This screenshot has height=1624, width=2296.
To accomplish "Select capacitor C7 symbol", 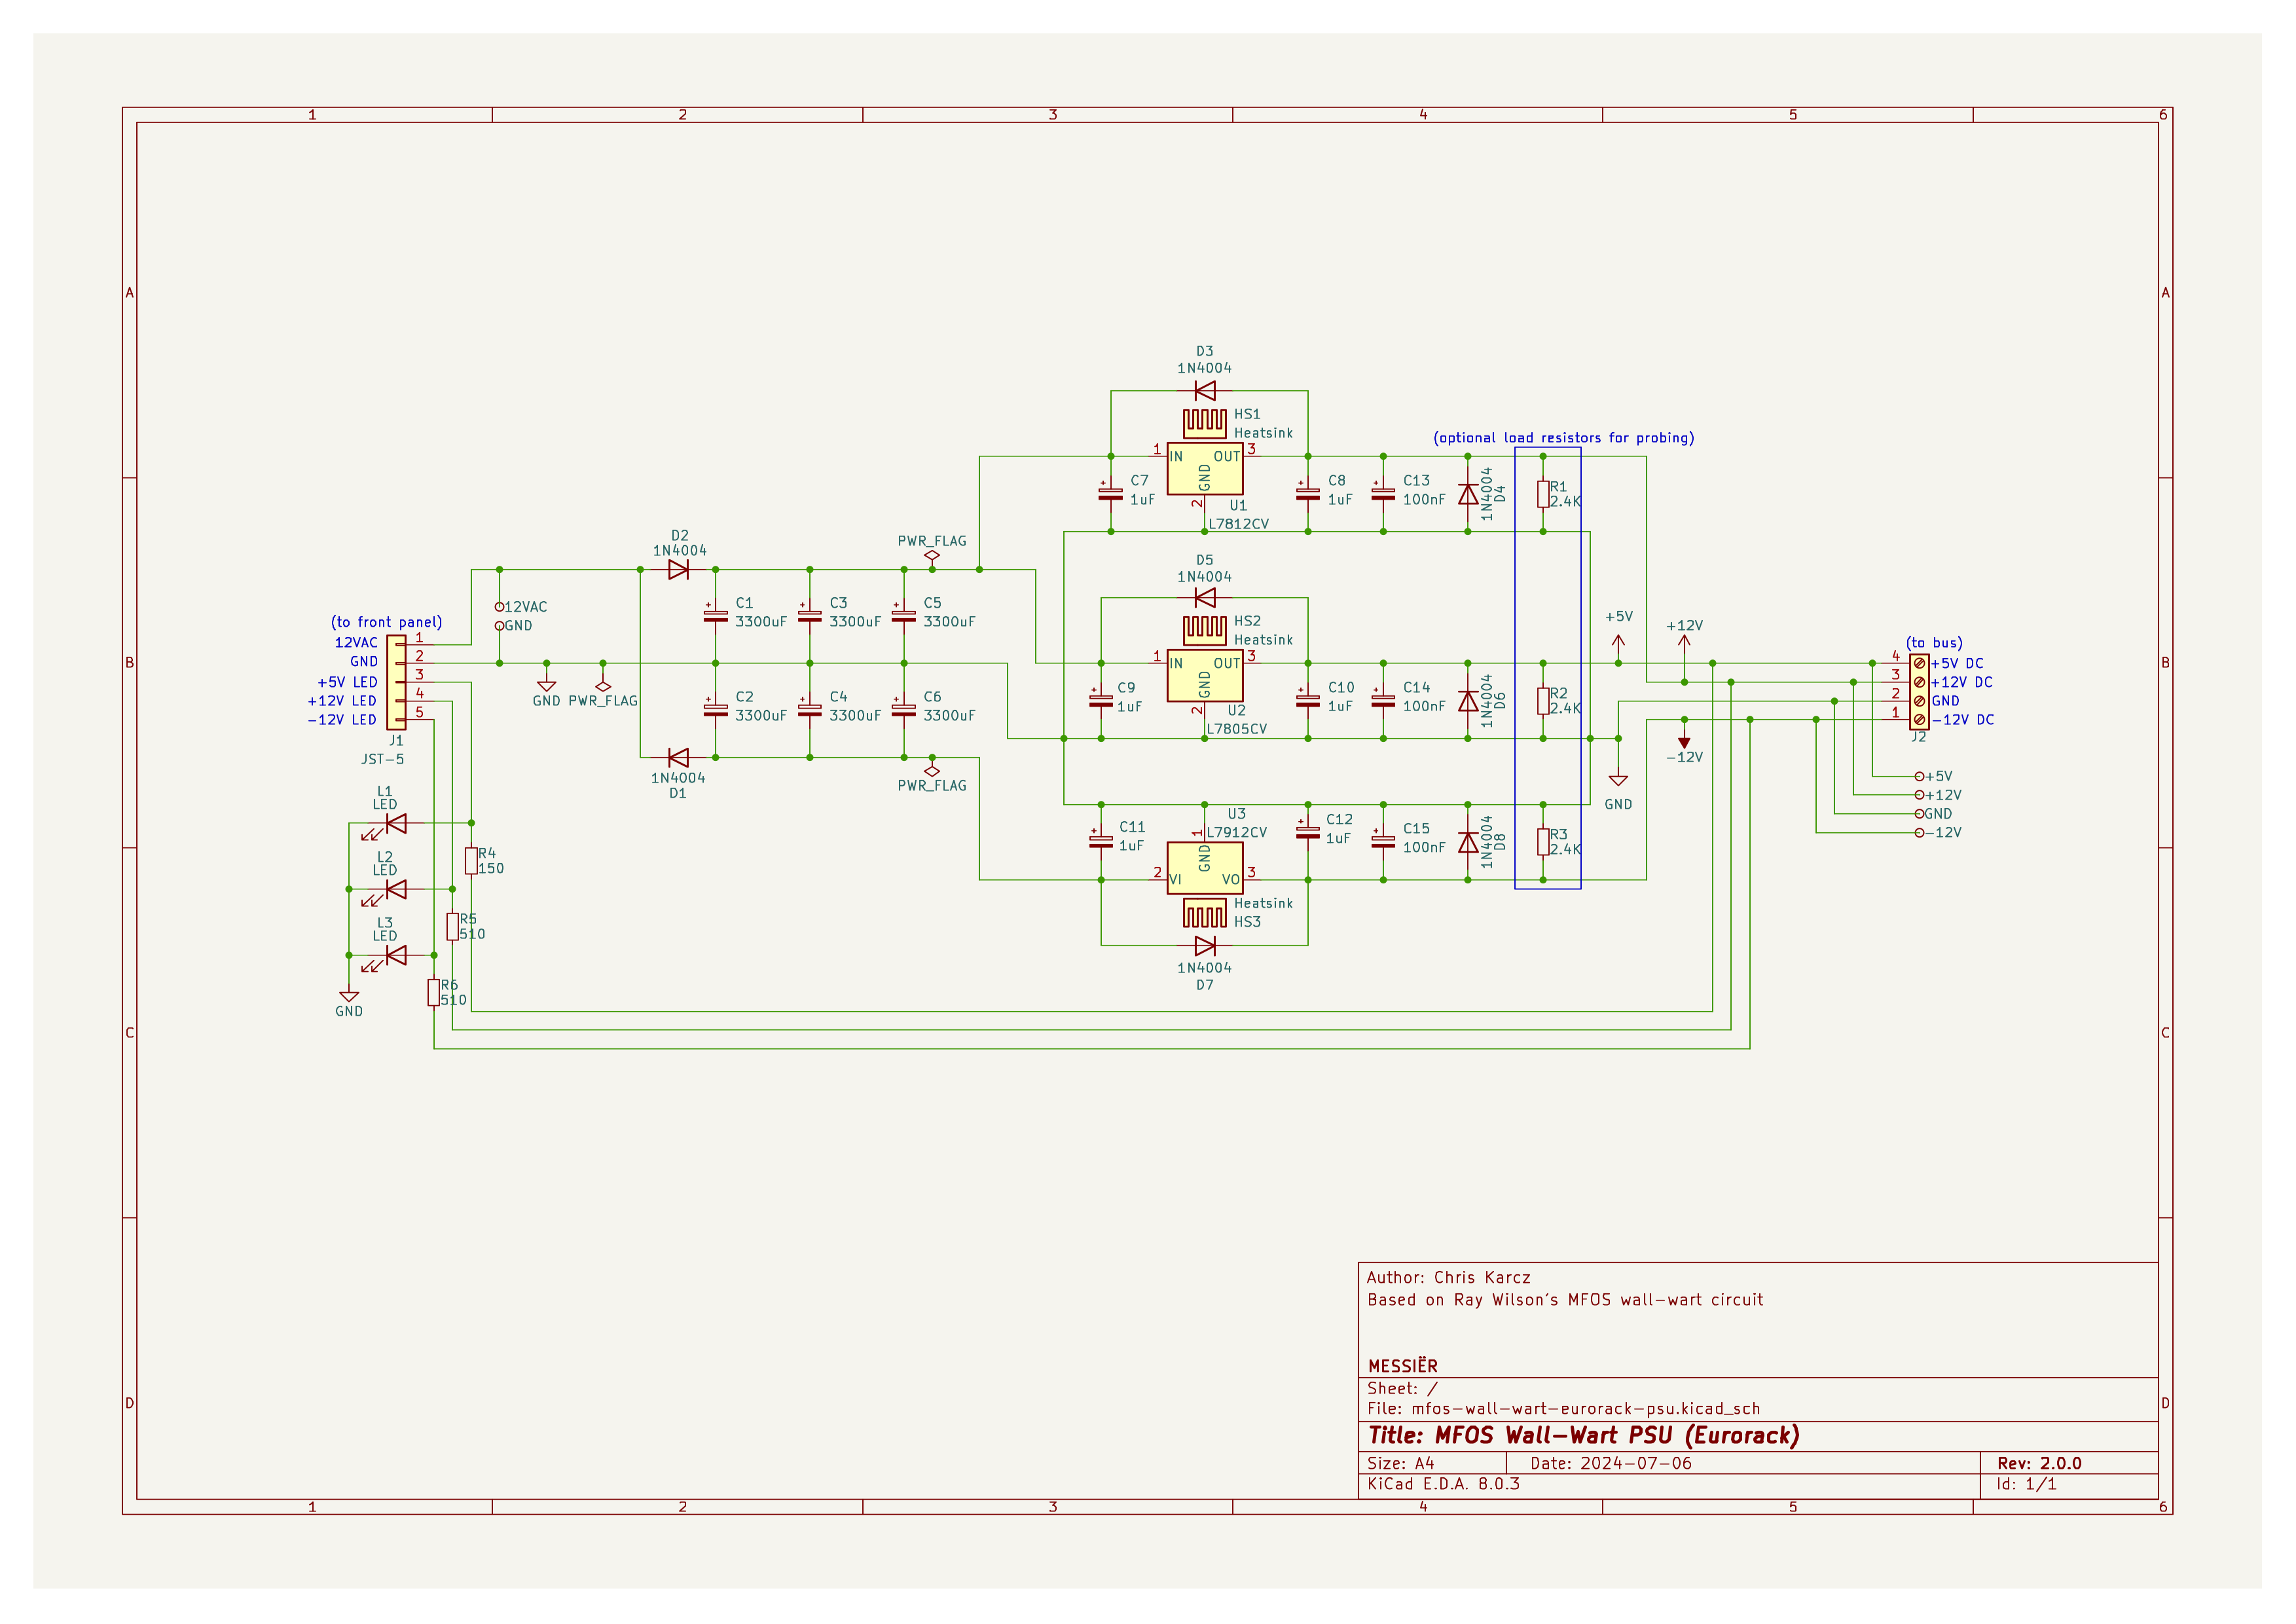I will 1110,494.
